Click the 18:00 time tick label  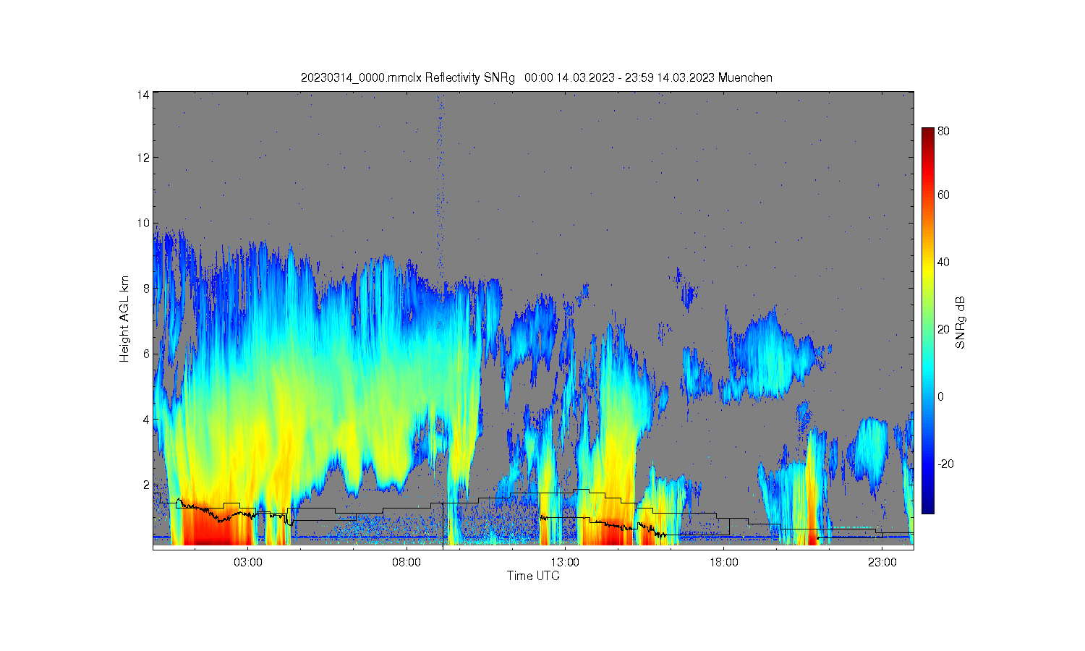coord(723,563)
